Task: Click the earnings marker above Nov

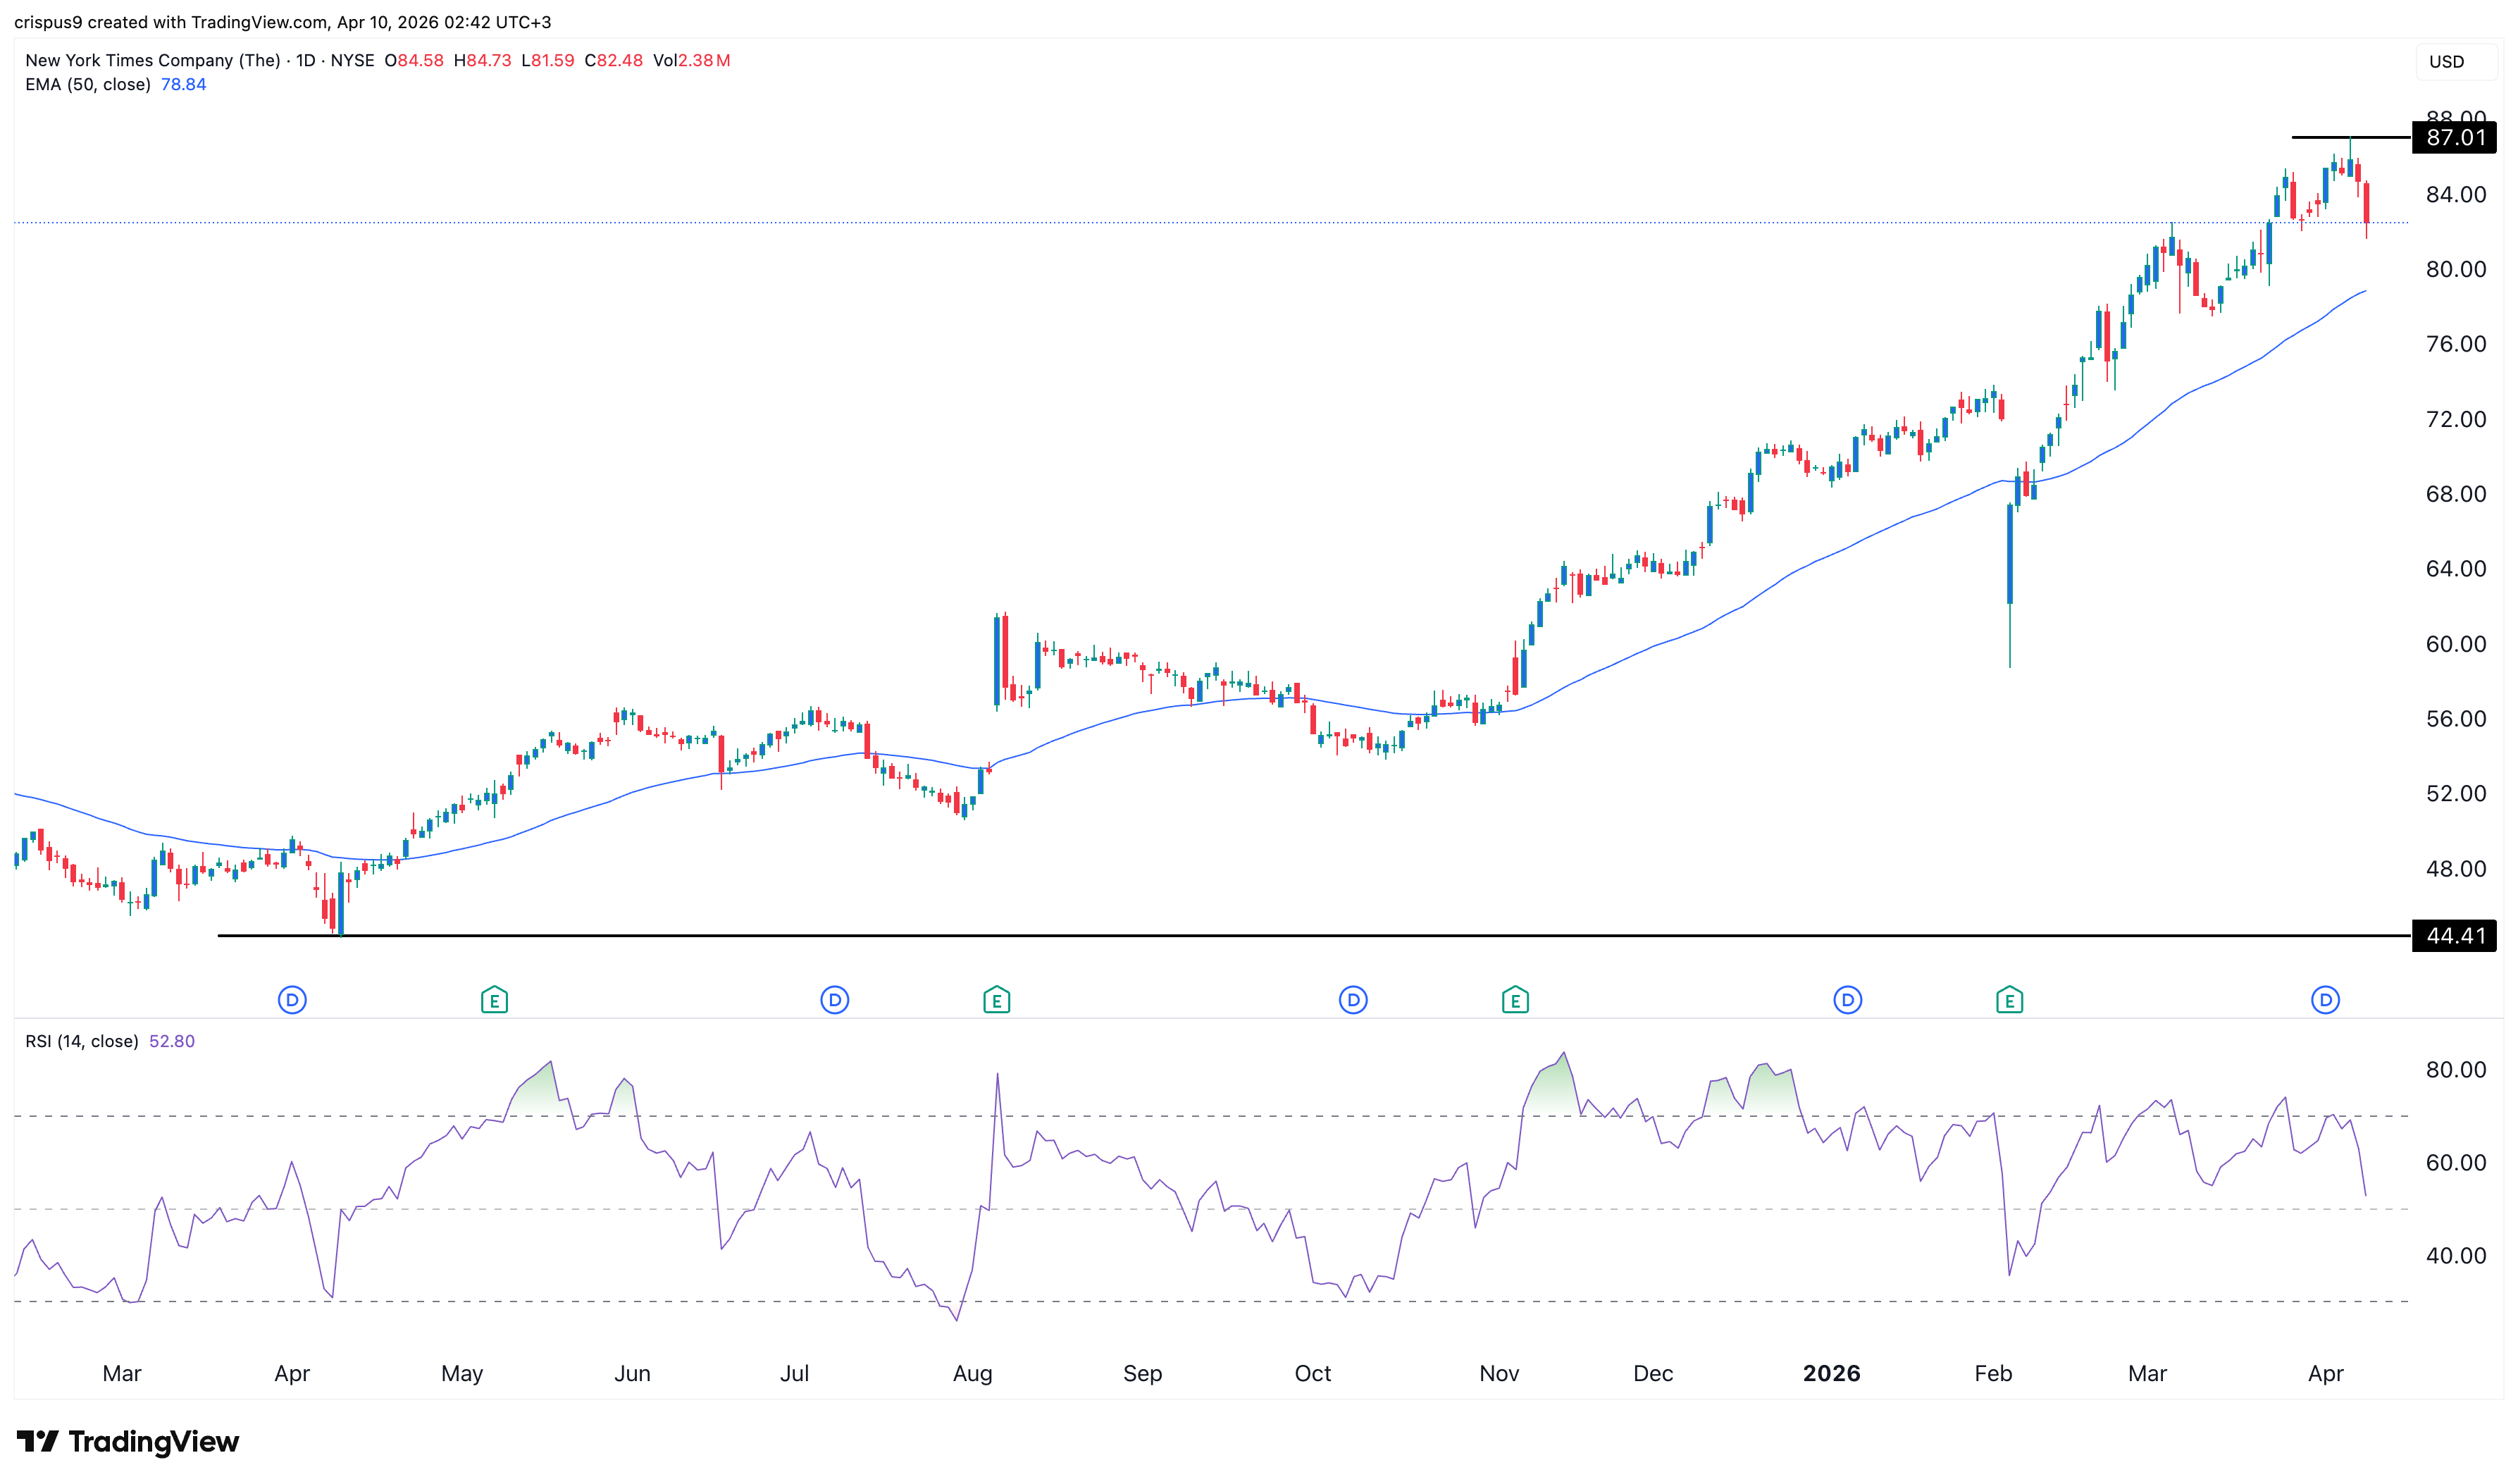Action: click(1515, 999)
